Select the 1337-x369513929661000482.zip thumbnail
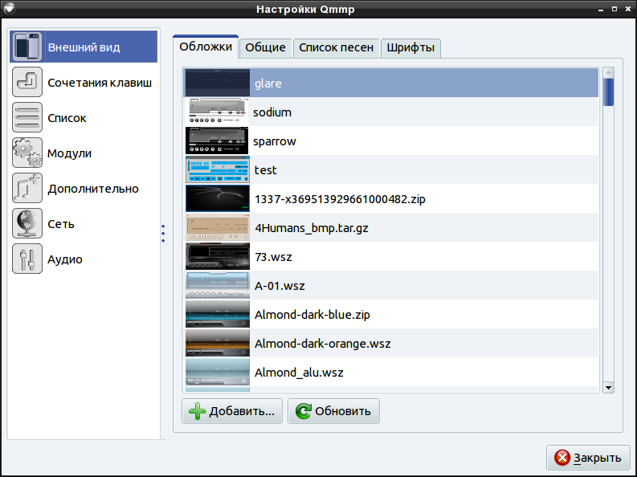The height and width of the screenshot is (477, 637). click(218, 198)
